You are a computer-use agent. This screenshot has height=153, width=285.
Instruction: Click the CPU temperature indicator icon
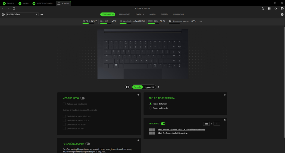pos(84,21)
